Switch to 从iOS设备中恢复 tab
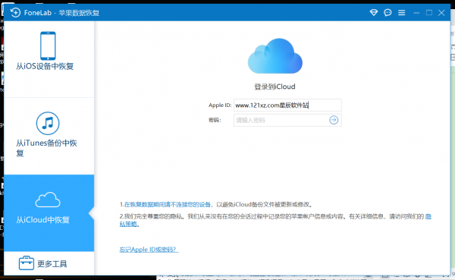This screenshot has height=280, width=455. point(49,59)
